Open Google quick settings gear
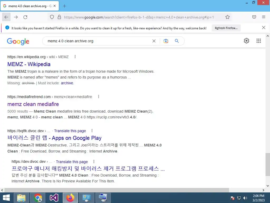Image resolution: width=270 pixels, height=203 pixels. coord(247,41)
